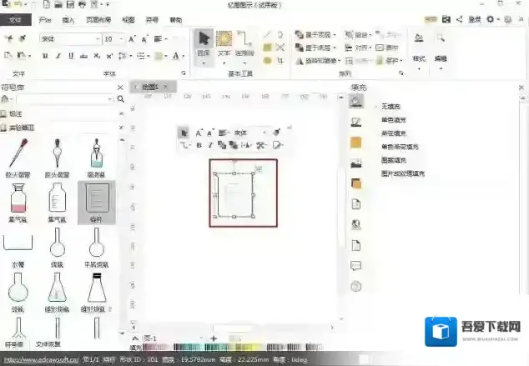
Task: Open the fill panel icon in sidebar
Action: coord(356,102)
